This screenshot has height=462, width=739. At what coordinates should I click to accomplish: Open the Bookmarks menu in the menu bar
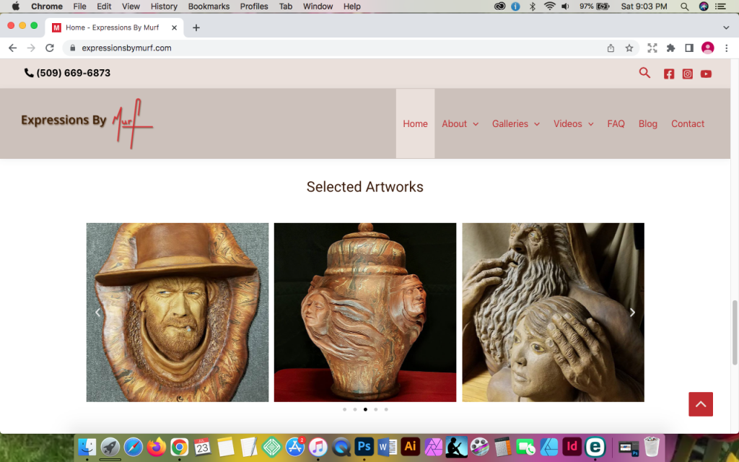coord(208,6)
